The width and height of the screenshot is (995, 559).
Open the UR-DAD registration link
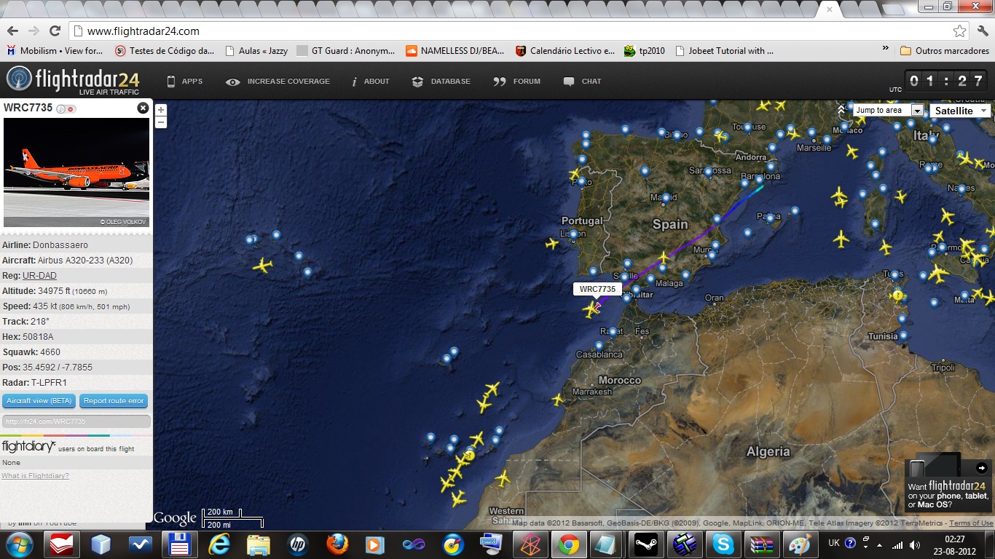tap(39, 276)
